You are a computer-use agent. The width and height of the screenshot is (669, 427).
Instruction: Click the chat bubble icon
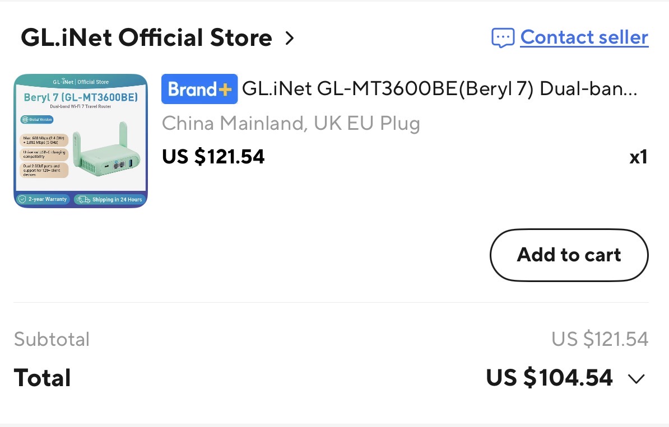tap(503, 38)
